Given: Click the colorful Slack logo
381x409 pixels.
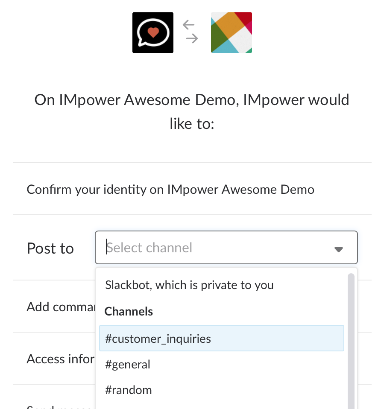Looking at the screenshot, I should pyautogui.click(x=231, y=32).
